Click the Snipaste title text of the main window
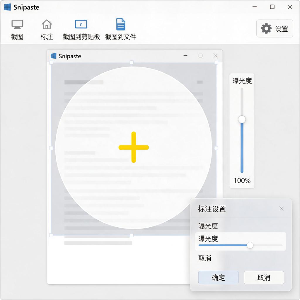Image resolution: width=300 pixels, height=300 pixels. tap(26, 7)
